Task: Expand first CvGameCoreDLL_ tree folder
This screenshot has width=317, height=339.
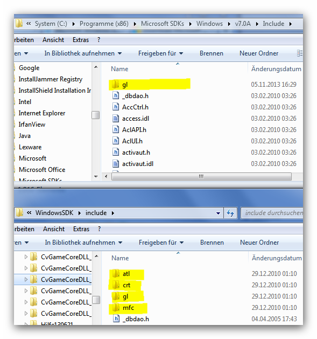Action: click(x=26, y=257)
